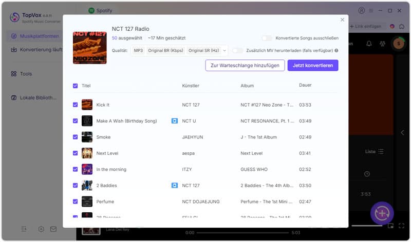Image resolution: width=411 pixels, height=242 pixels.
Task: Click the Spotify logo icon
Action: 91,10
